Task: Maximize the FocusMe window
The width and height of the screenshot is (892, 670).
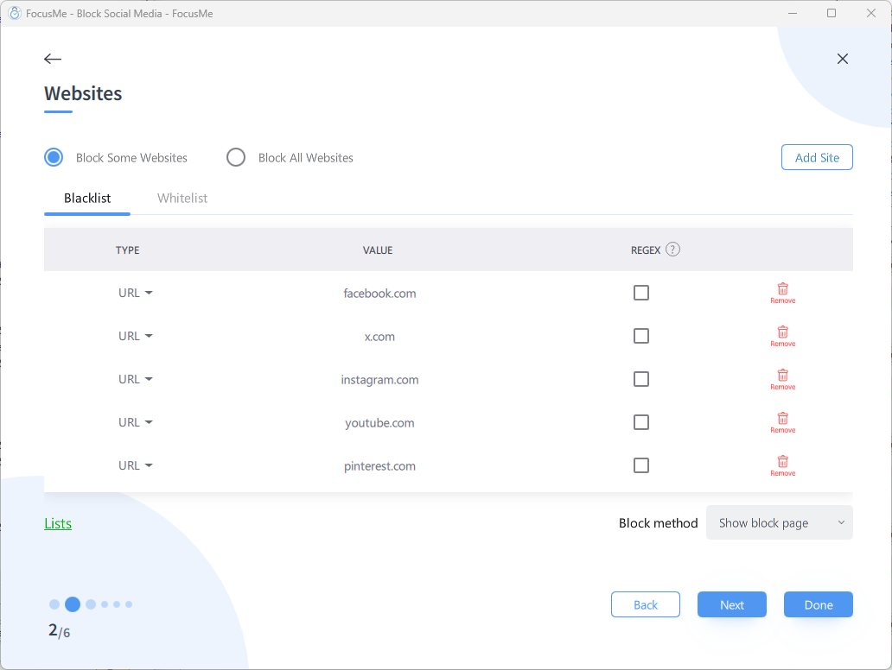Action: click(831, 13)
